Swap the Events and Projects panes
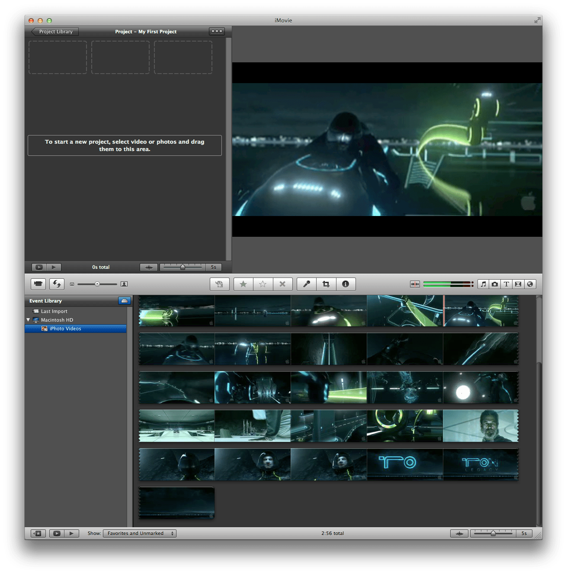Image resolution: width=567 pixels, height=574 pixels. 57,284
